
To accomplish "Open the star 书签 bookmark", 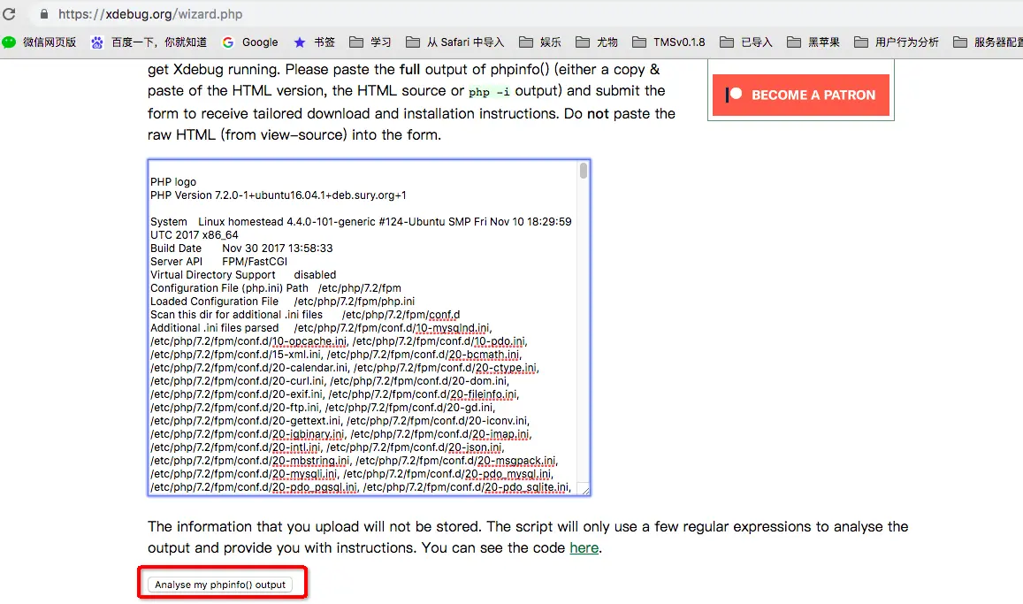I will pyautogui.click(x=315, y=42).
